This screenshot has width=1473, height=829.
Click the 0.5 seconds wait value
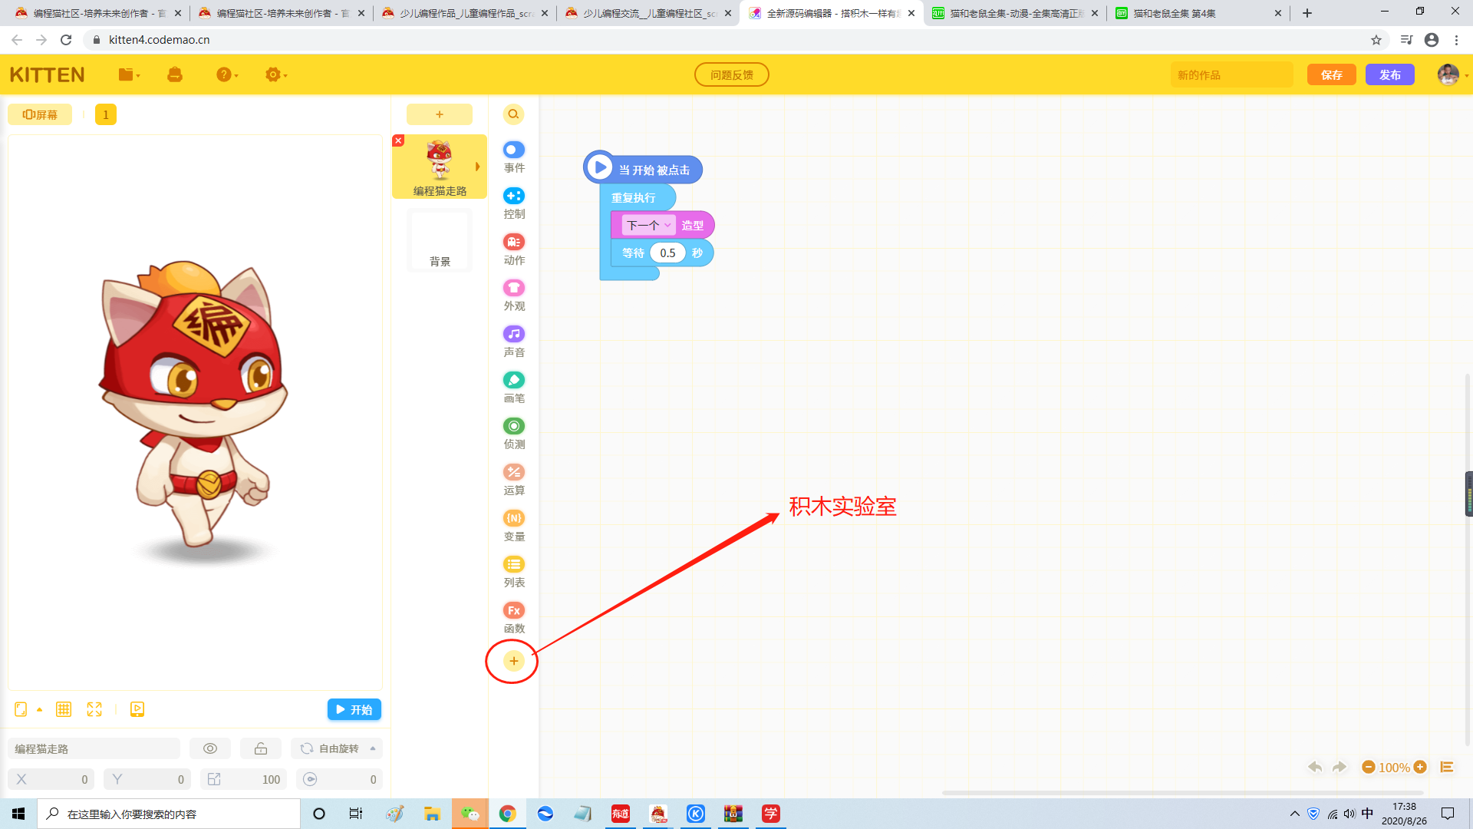(667, 253)
